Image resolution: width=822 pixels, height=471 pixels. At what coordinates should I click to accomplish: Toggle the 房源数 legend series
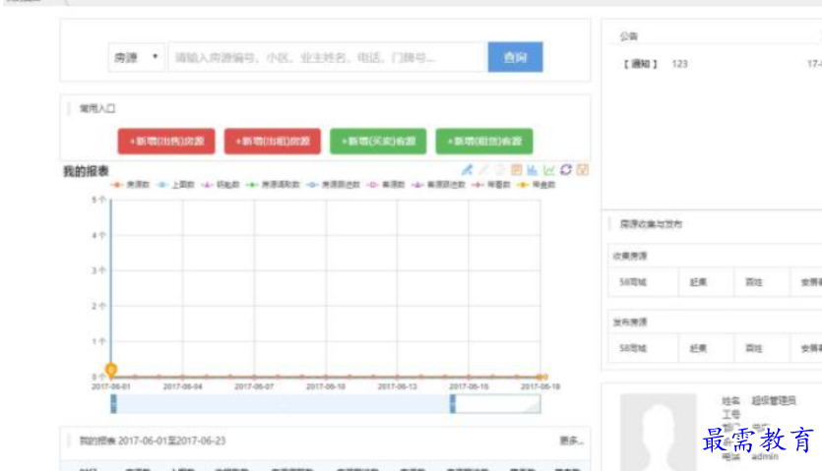tap(131, 185)
